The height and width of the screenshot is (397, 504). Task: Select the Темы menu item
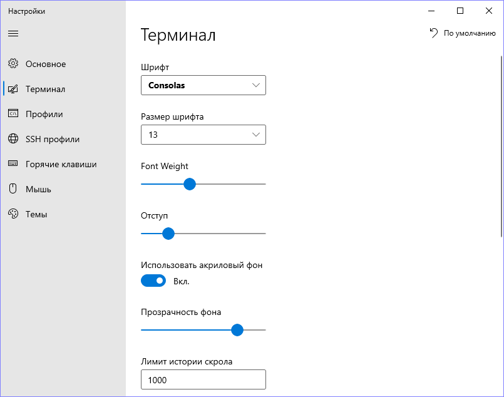[36, 214]
